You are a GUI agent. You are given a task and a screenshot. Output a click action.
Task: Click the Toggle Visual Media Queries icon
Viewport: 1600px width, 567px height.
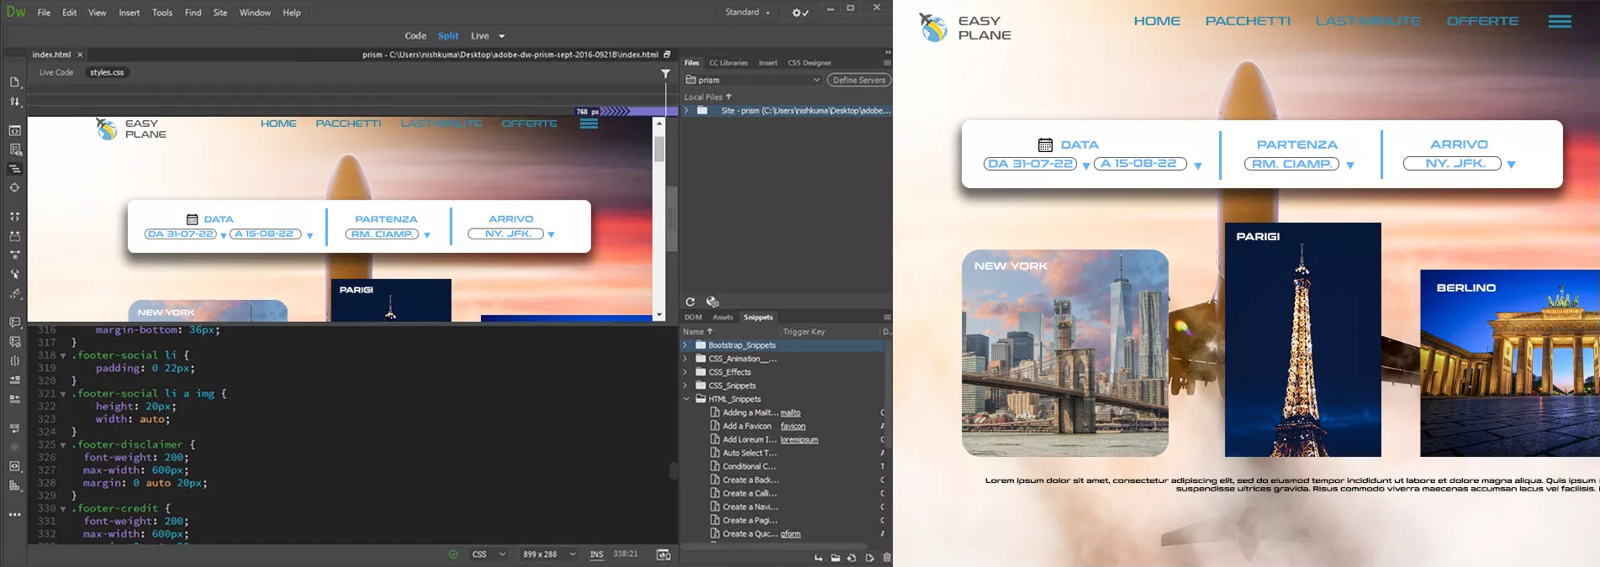[15, 169]
